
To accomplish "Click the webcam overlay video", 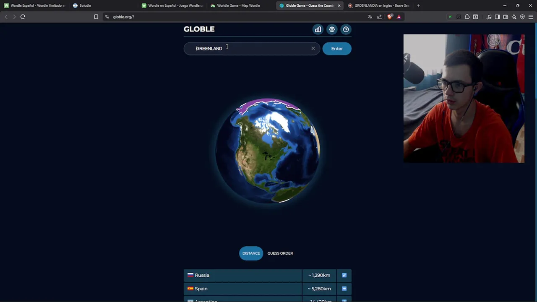I will point(464,99).
